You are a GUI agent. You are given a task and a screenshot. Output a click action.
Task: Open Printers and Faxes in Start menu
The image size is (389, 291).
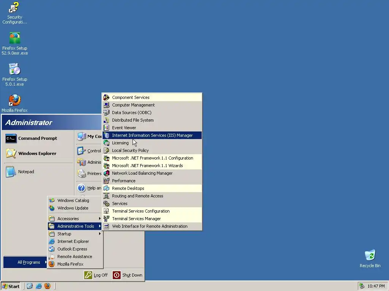[89, 174]
